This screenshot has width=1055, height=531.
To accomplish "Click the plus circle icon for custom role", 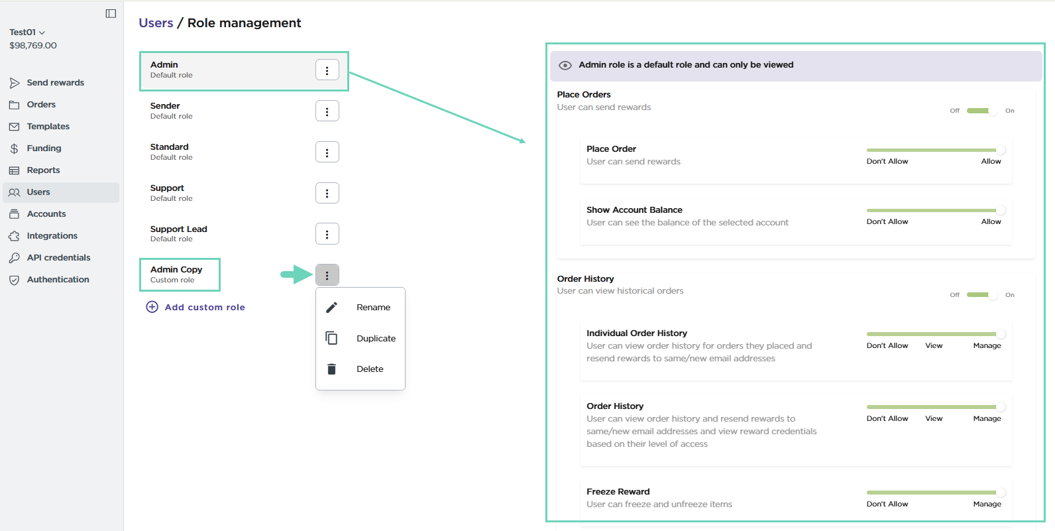I will (152, 307).
